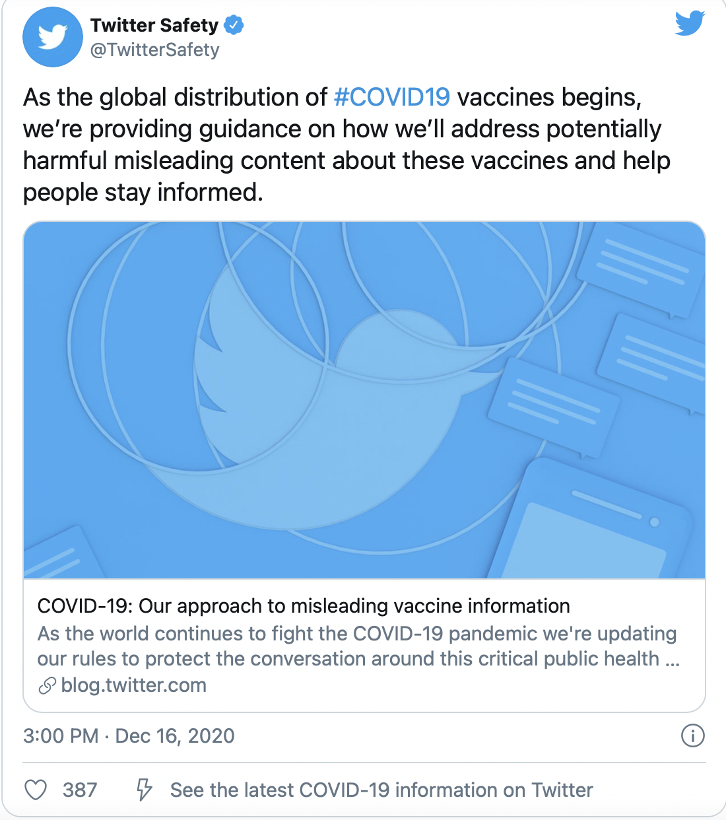This screenshot has width=726, height=820.
Task: Click the lightning bolt icon
Action: (144, 790)
